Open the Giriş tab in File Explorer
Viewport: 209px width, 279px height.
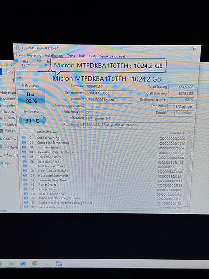click(9, 72)
